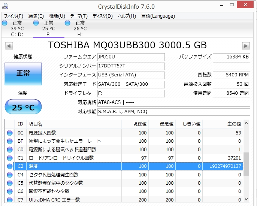Select the セクタ代替処理発生回数 row
This screenshot has height=206, width=257.
[x=124, y=175]
